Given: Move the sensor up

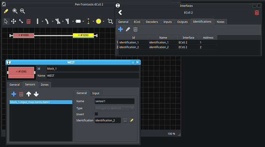Looking at the screenshot, I should click(x=28, y=94).
